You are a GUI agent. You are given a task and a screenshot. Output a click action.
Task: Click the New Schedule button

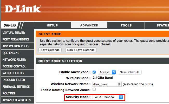[129, 72]
